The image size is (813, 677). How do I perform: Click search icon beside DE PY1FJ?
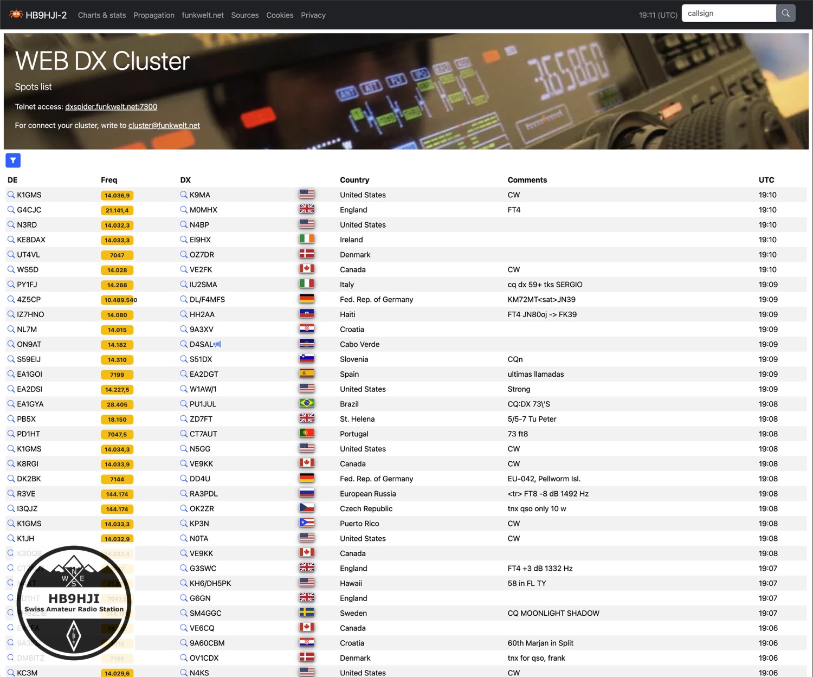pyautogui.click(x=11, y=285)
